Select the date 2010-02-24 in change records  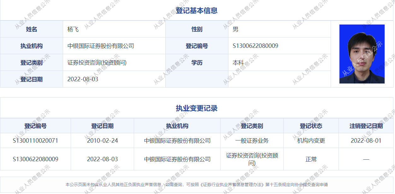[103, 140]
